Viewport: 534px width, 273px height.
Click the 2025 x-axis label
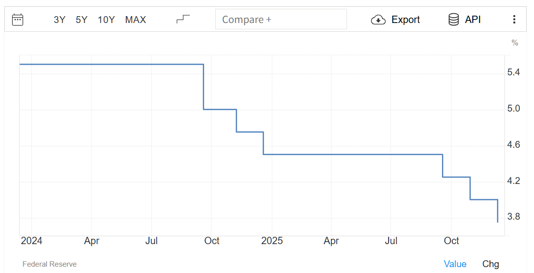point(272,241)
